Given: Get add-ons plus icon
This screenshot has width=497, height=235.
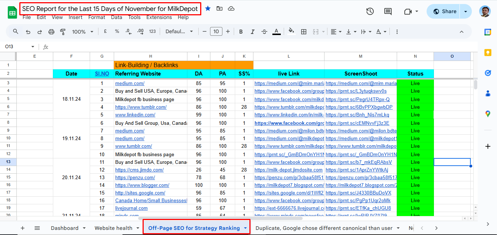Looking at the screenshot, I should pyautogui.click(x=488, y=146).
